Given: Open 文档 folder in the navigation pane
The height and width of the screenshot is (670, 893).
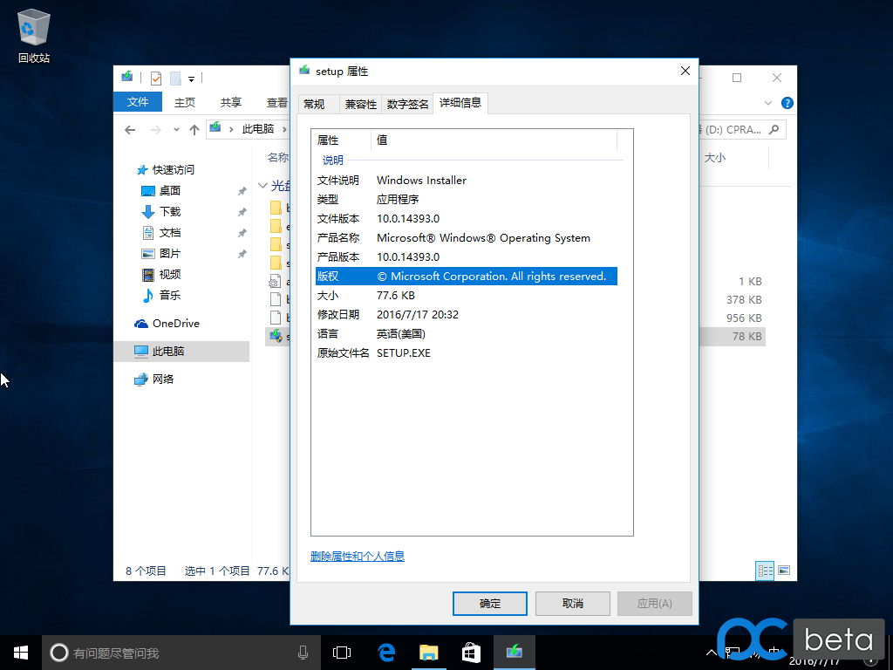Looking at the screenshot, I should [170, 233].
